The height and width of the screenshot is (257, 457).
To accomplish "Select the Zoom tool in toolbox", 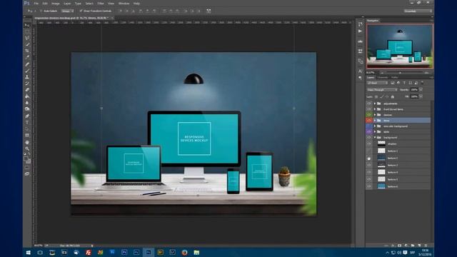I will point(27,148).
